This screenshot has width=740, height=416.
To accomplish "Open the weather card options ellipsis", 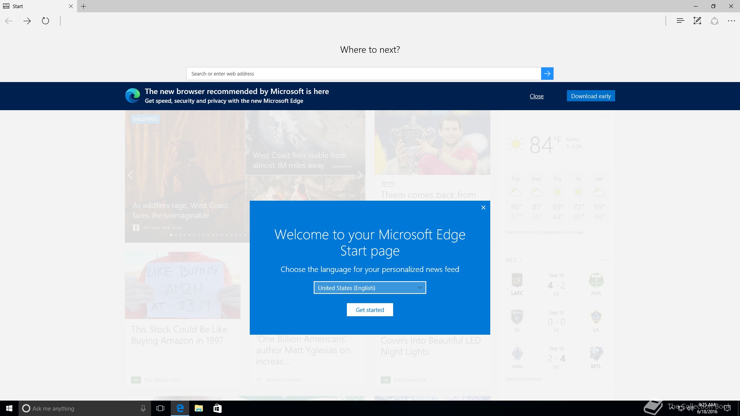I will (x=604, y=117).
